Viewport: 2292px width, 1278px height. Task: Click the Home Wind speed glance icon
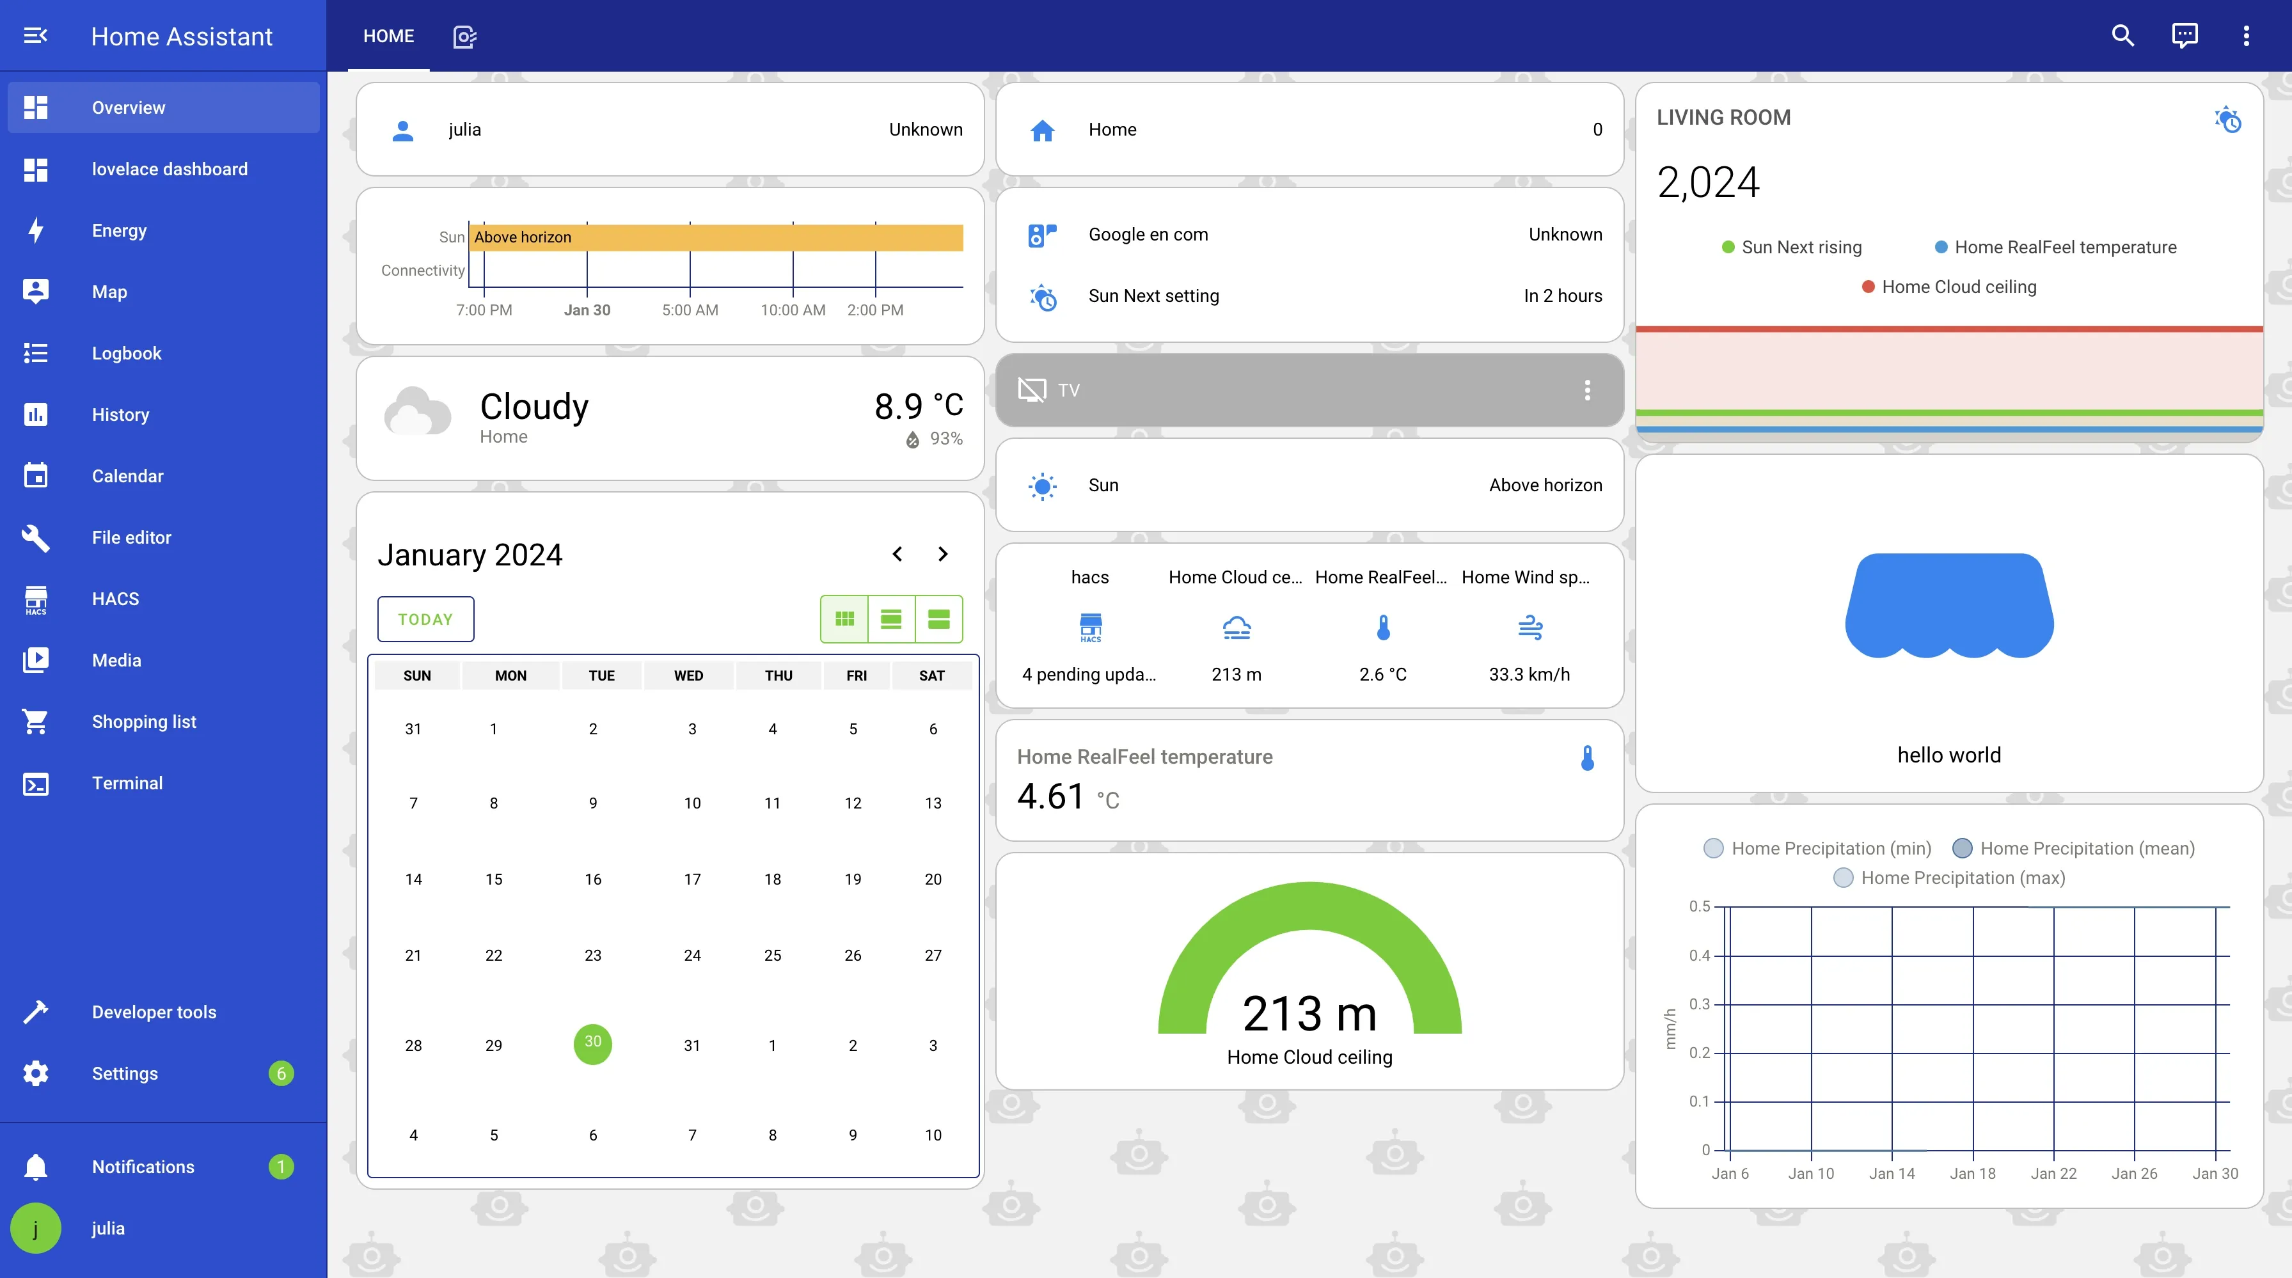tap(1529, 627)
